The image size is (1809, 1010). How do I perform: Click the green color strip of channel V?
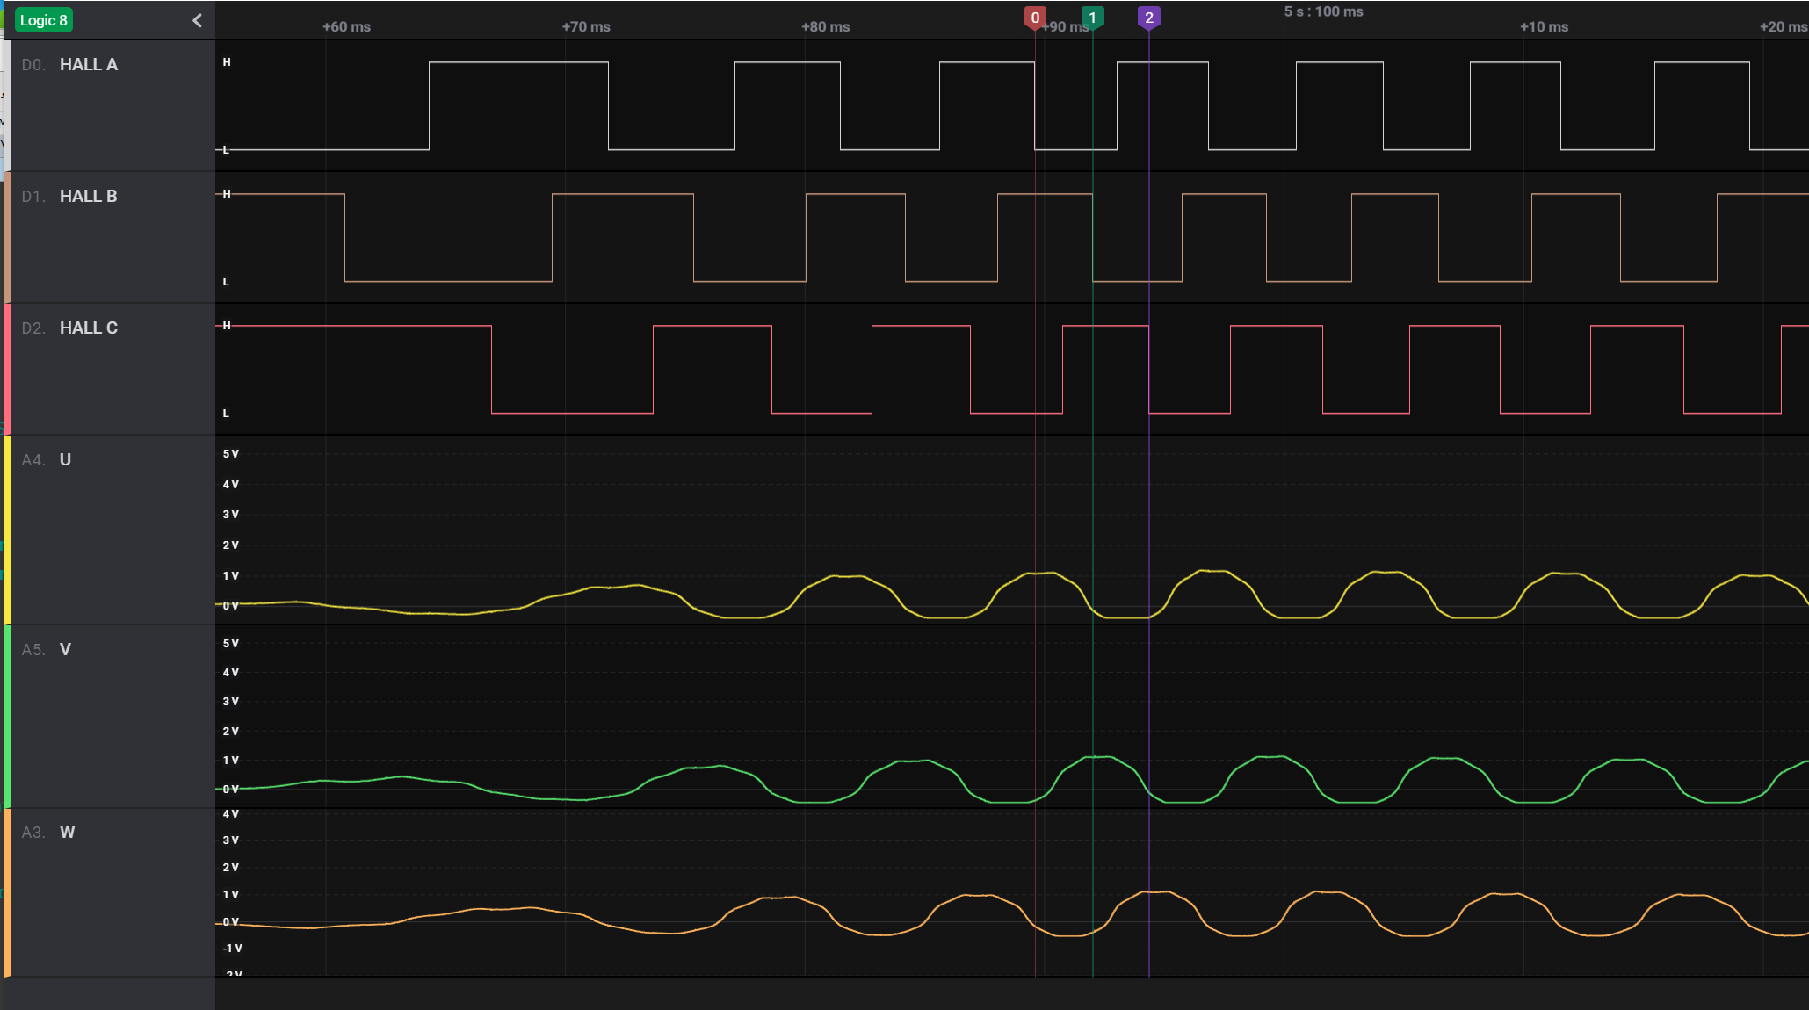tap(8, 717)
